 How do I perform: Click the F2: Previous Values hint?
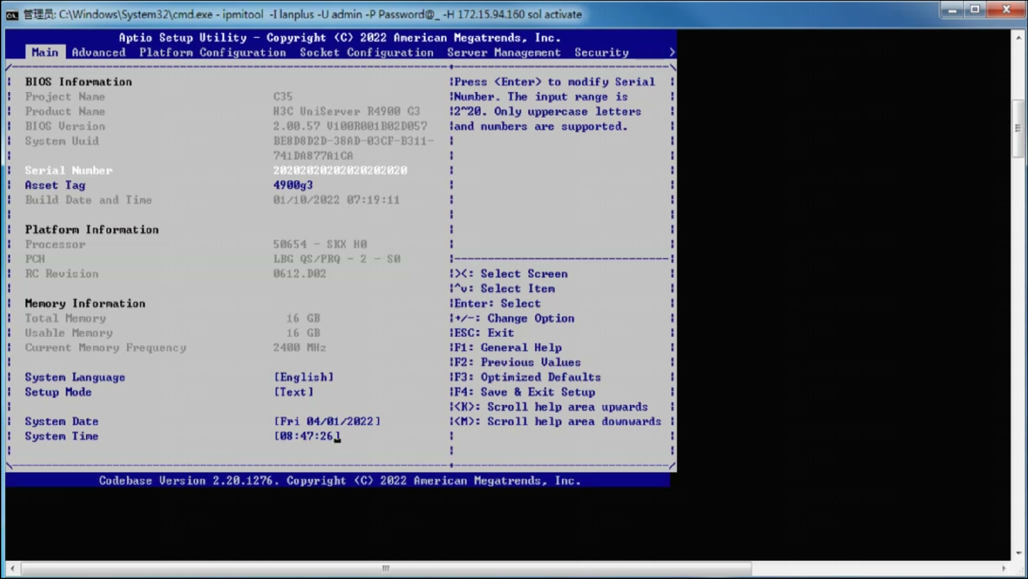click(x=518, y=362)
